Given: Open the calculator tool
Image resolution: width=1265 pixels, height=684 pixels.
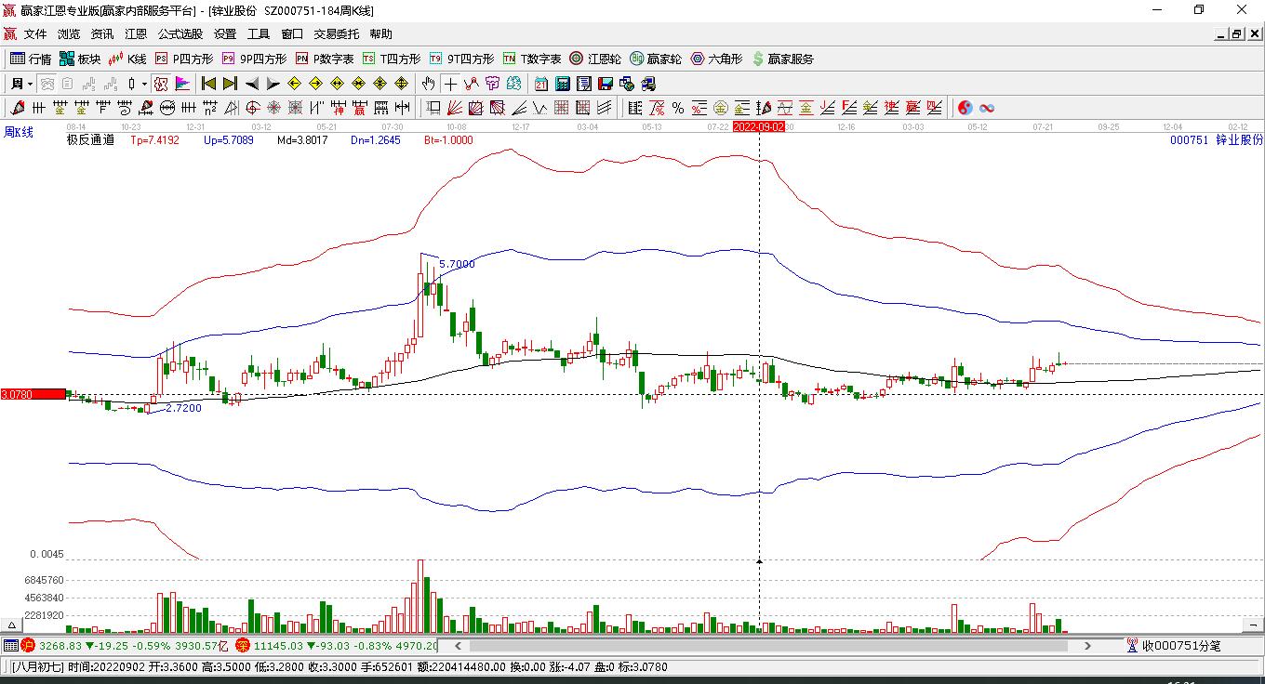Looking at the screenshot, I should click(562, 84).
